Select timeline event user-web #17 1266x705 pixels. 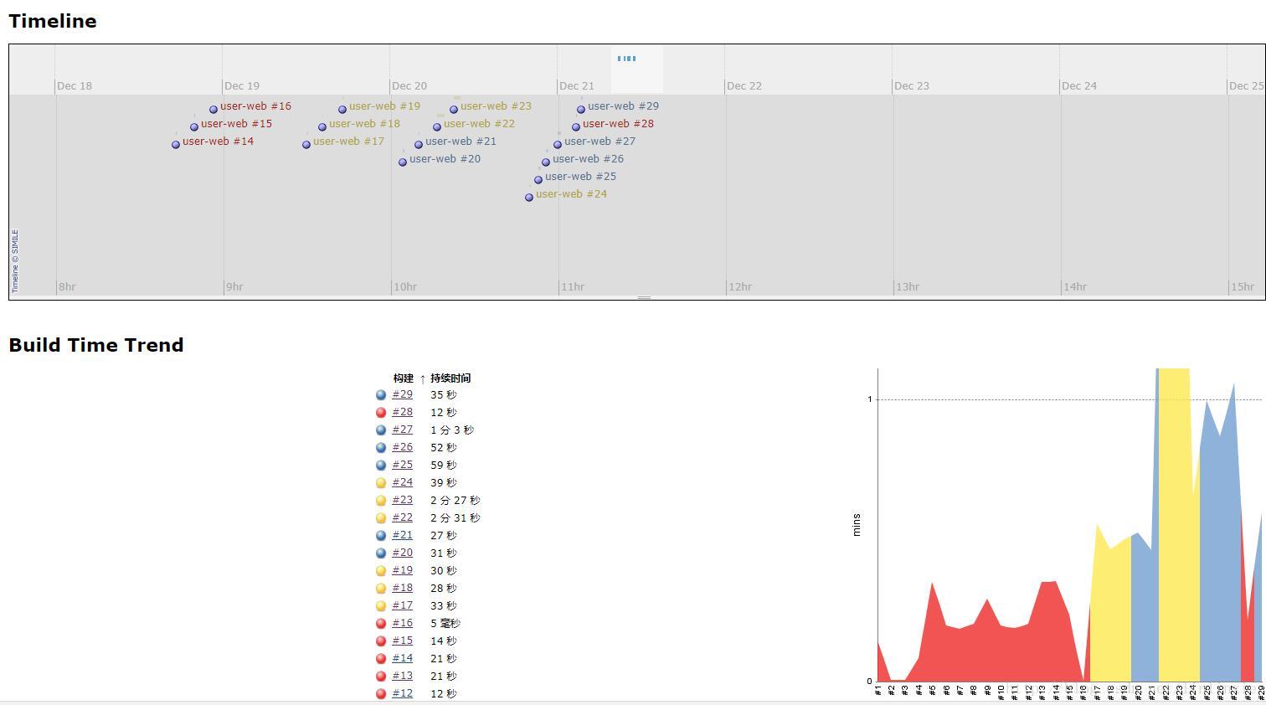(348, 142)
